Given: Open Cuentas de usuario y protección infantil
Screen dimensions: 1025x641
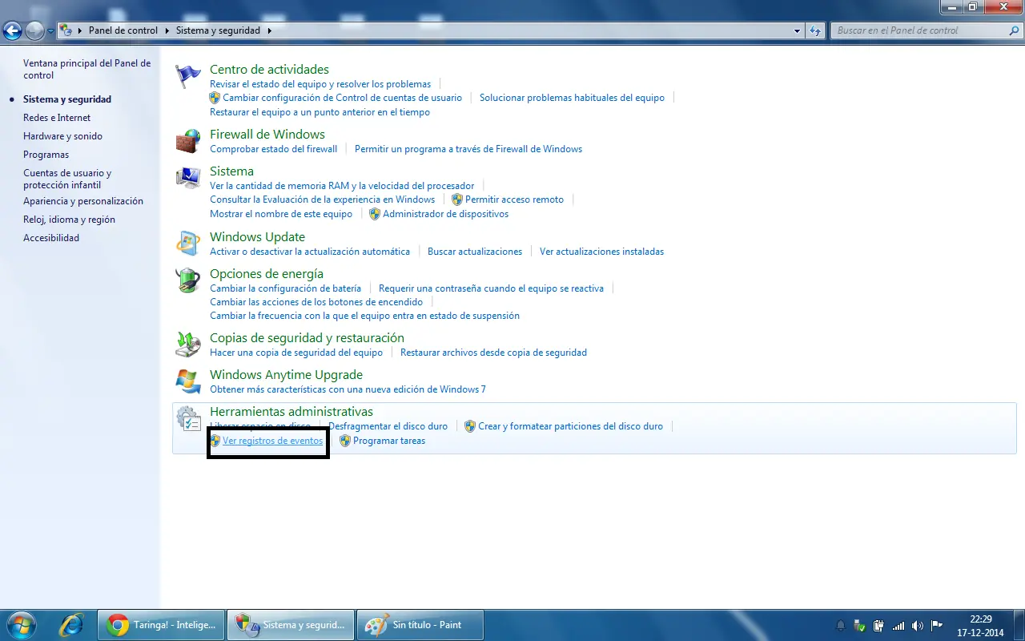Looking at the screenshot, I should coord(67,179).
